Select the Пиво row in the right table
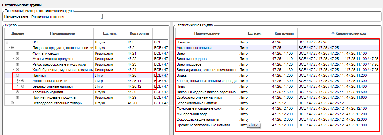383x135 pixels. (x=206, y=86)
